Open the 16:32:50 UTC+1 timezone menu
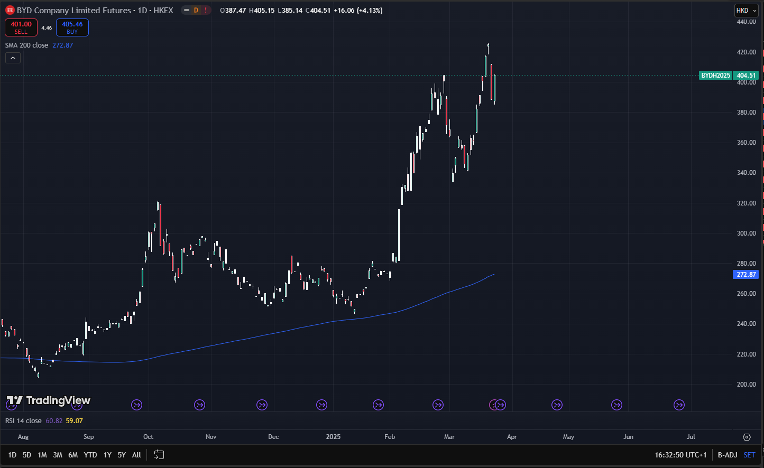Image resolution: width=764 pixels, height=468 pixels. [x=680, y=455]
